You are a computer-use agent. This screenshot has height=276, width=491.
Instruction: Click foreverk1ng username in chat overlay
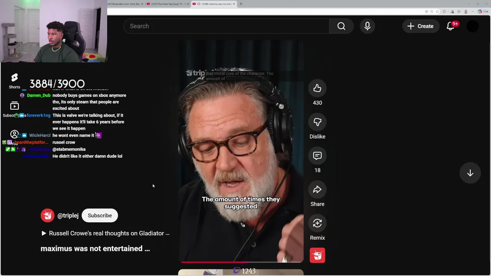[38, 115]
